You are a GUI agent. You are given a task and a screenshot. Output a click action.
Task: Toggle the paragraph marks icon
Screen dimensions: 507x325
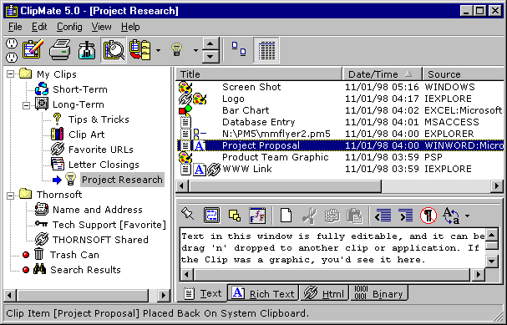coord(428,216)
